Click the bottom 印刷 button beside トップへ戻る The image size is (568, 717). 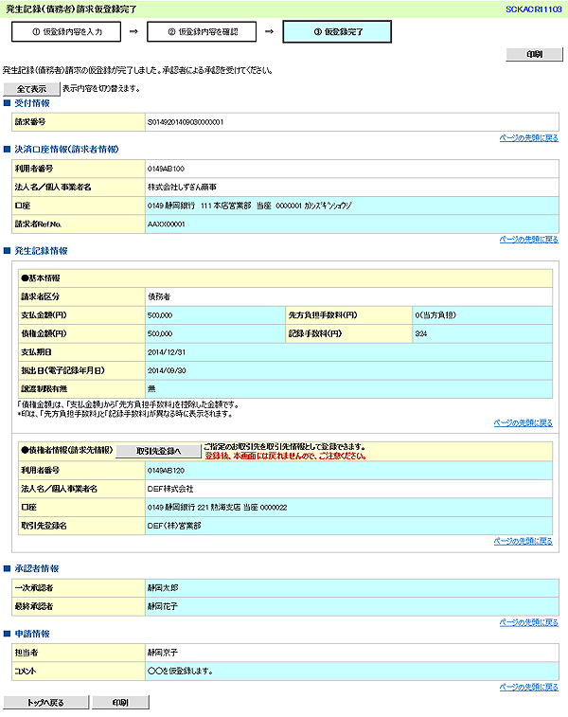(x=120, y=703)
